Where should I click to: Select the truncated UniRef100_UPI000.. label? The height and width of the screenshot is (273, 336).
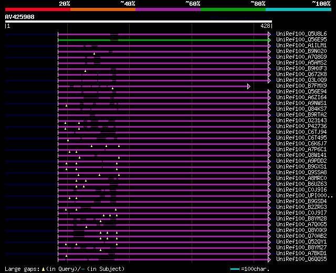304,196
